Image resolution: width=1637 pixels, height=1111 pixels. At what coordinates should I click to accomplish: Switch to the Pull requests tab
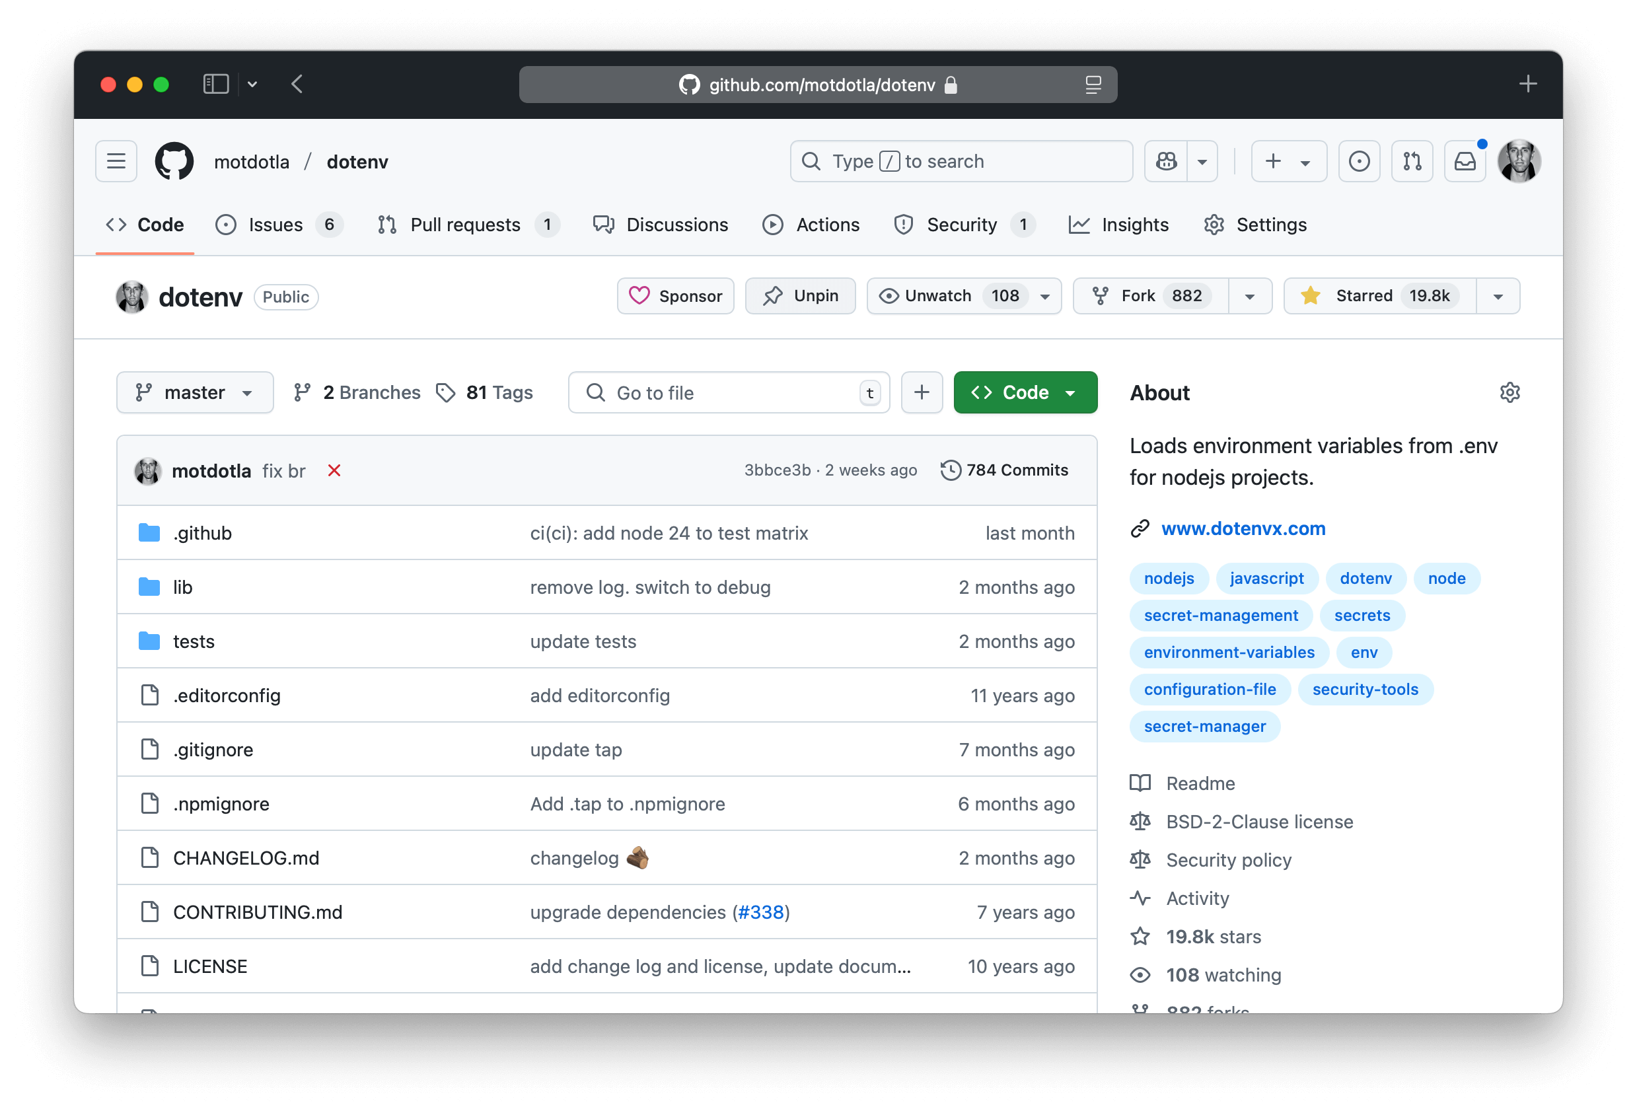click(466, 225)
